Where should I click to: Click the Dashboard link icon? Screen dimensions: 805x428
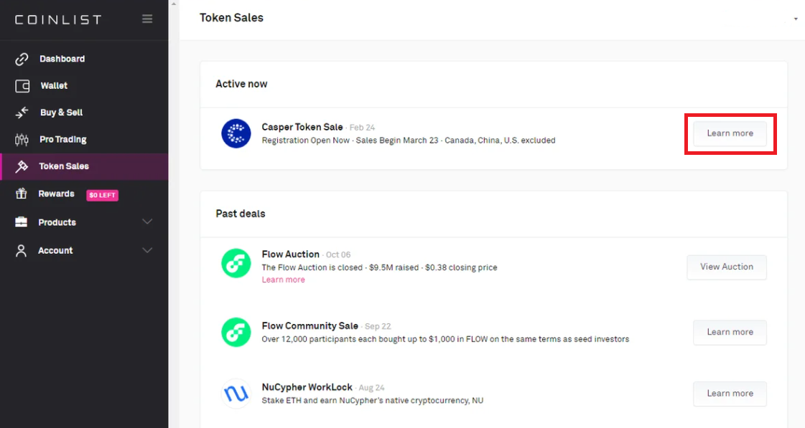pyautogui.click(x=22, y=59)
